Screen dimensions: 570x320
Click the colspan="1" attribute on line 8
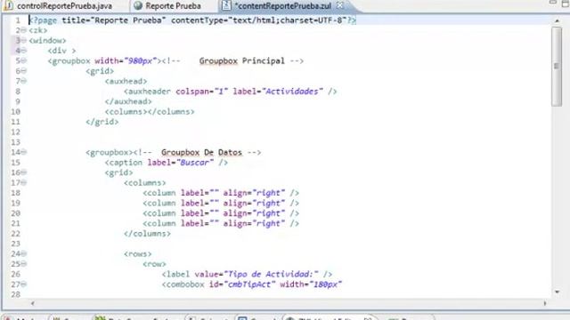(x=202, y=92)
